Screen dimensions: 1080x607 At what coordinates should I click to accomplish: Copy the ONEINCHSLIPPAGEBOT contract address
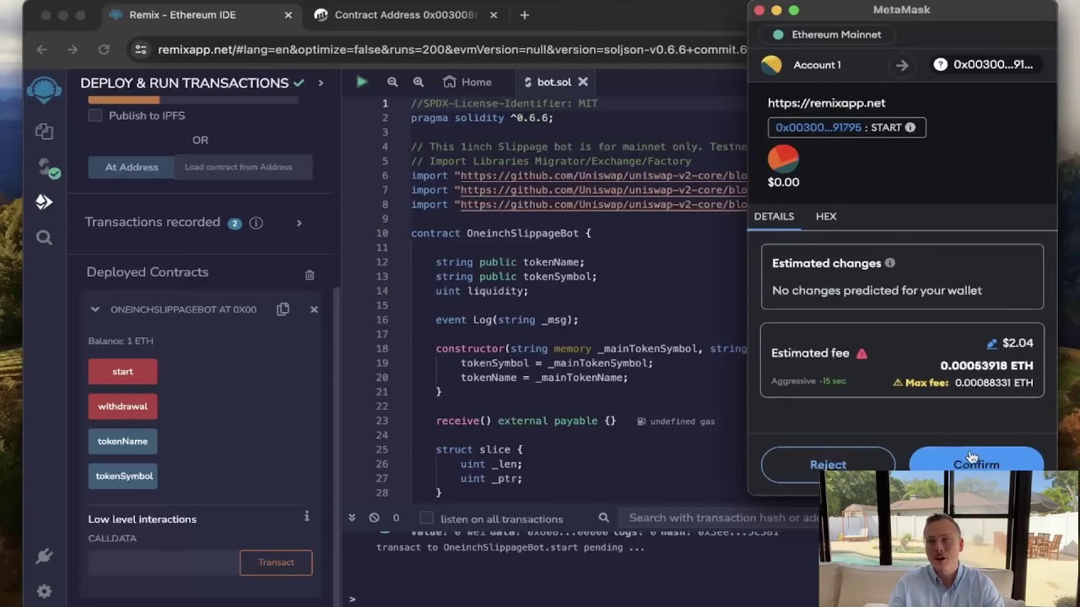pos(283,309)
